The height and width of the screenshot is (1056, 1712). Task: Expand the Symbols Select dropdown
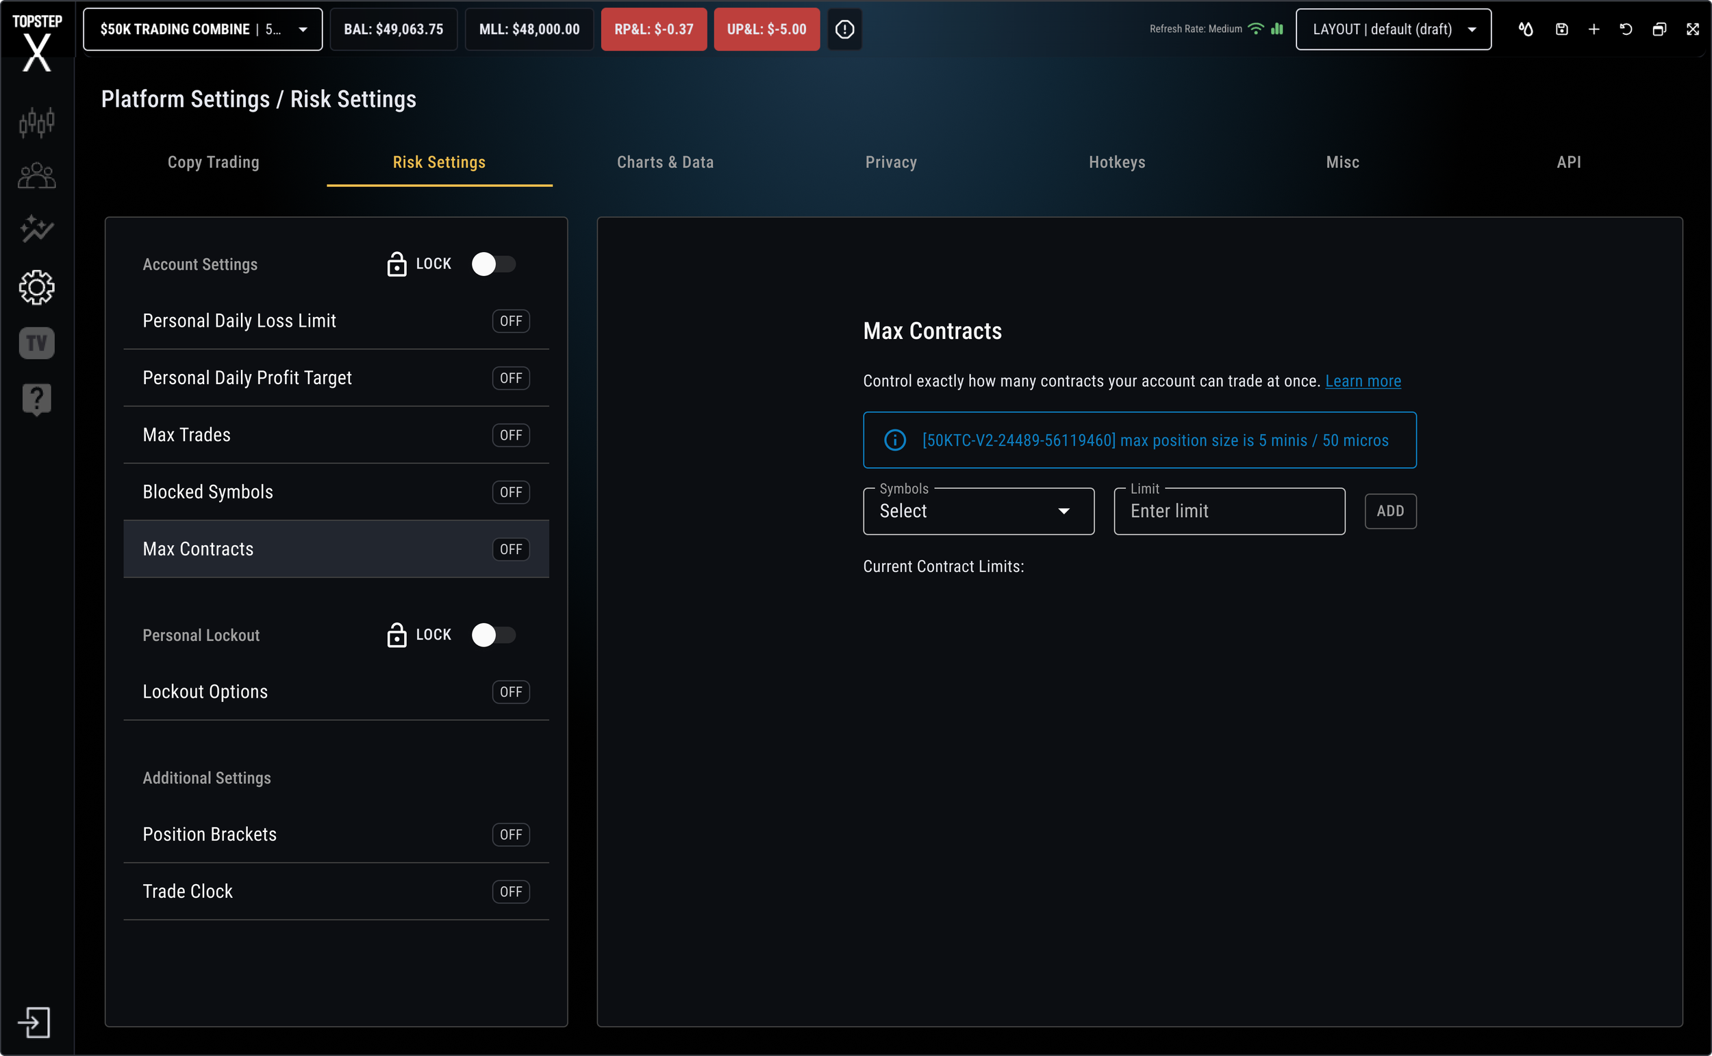979,512
